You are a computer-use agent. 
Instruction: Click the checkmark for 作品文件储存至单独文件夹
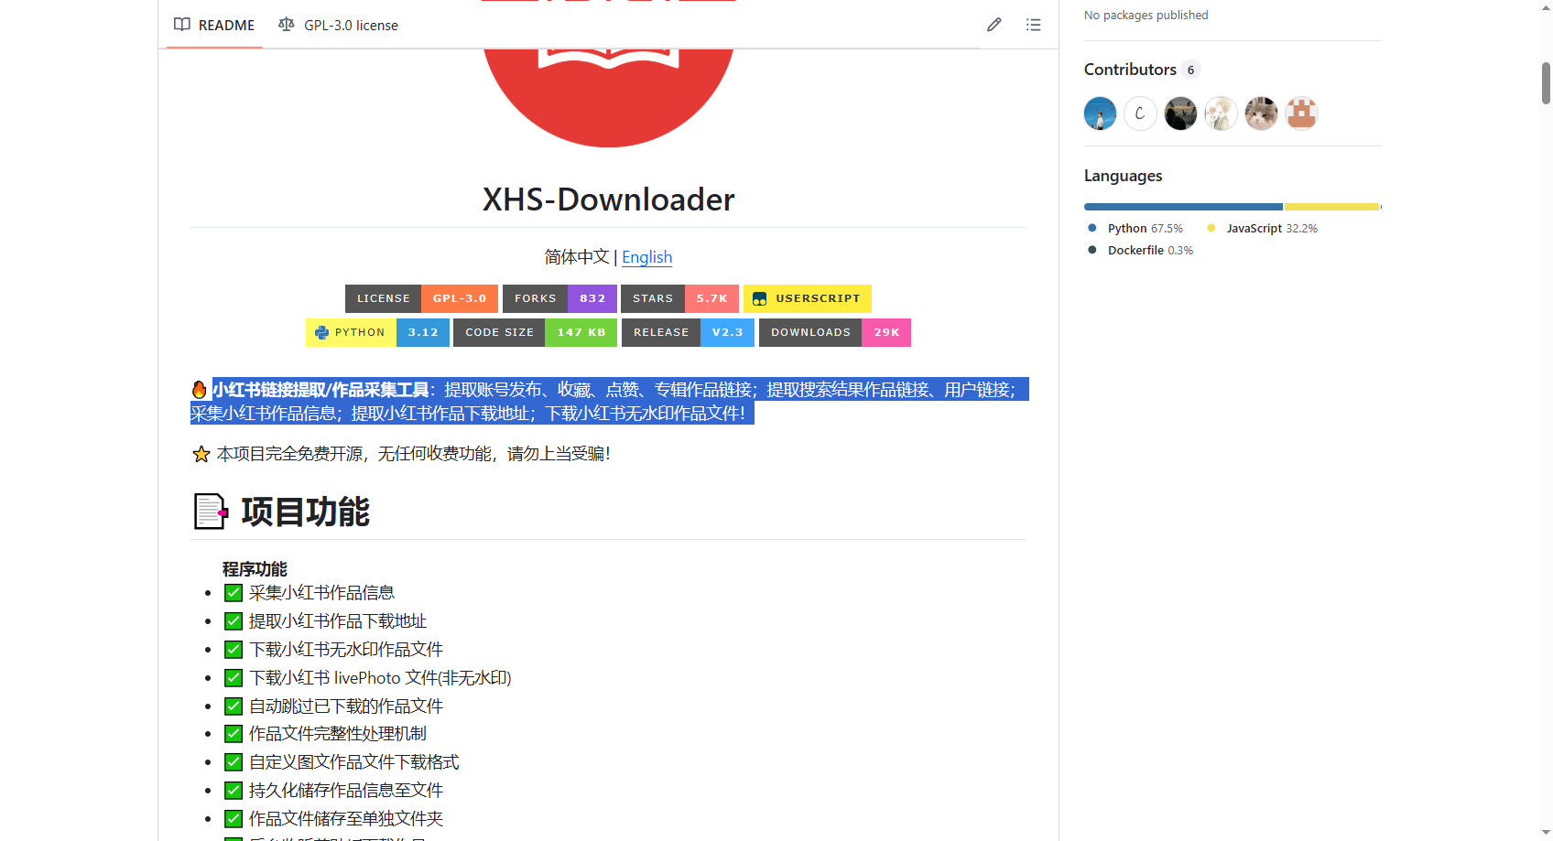(x=233, y=819)
